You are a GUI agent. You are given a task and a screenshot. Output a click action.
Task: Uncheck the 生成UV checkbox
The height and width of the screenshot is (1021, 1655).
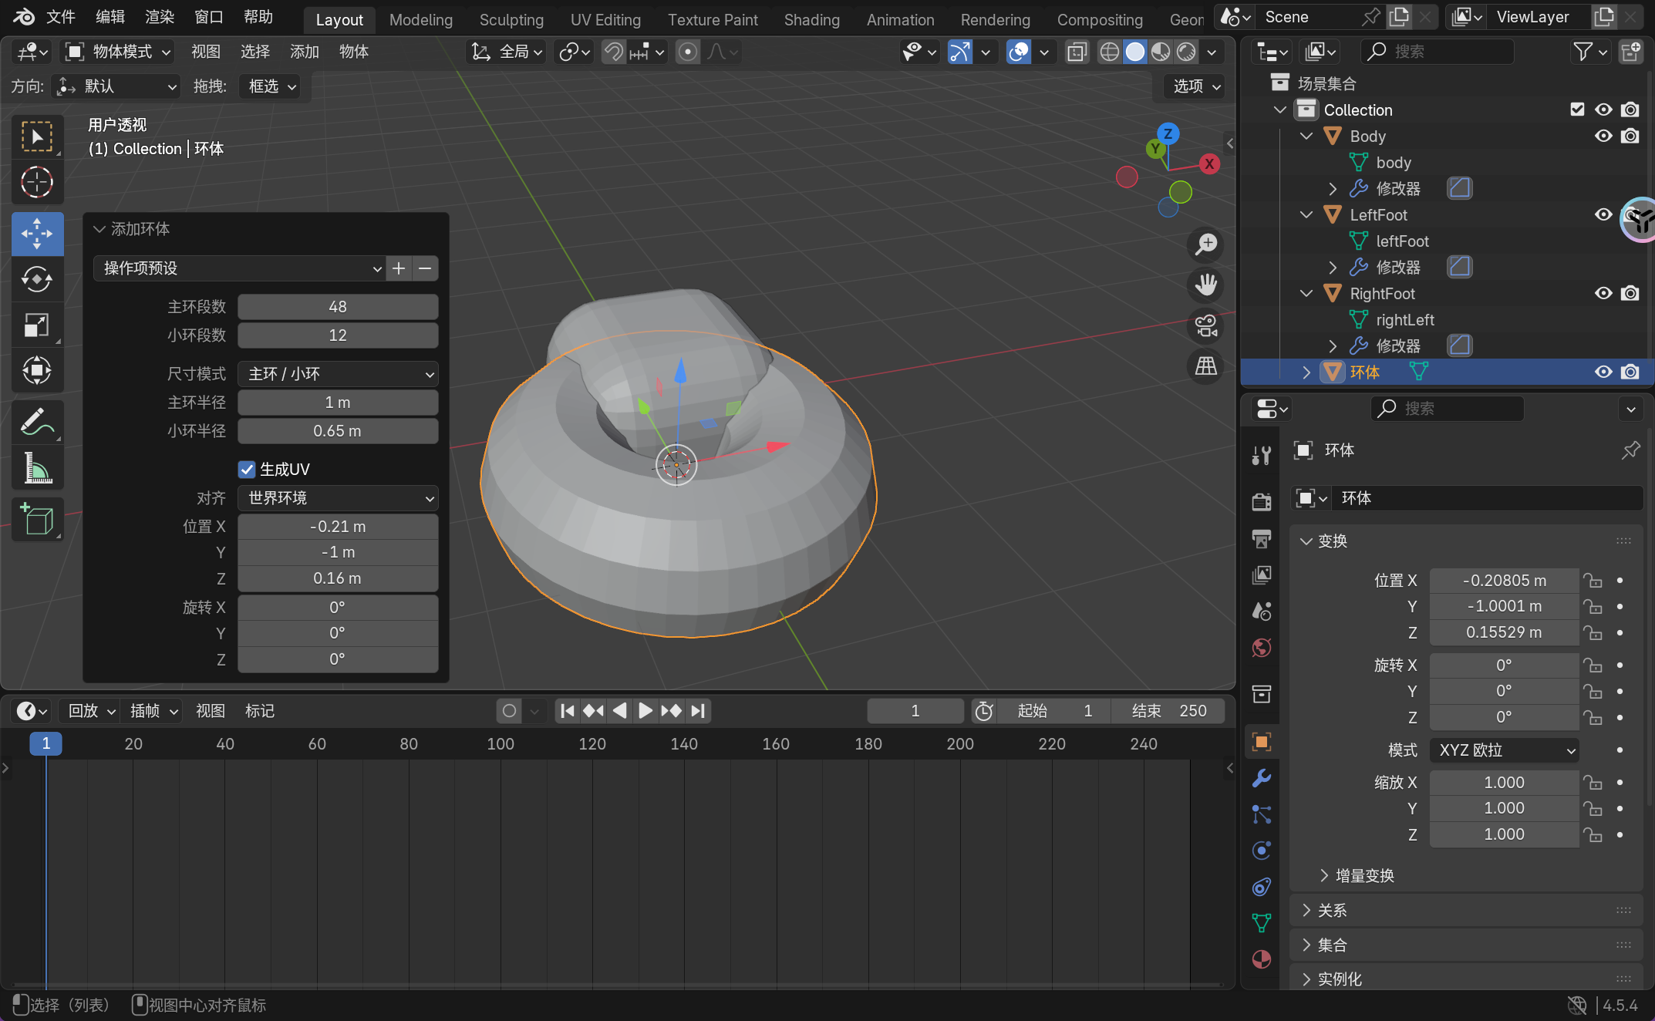coord(247,469)
